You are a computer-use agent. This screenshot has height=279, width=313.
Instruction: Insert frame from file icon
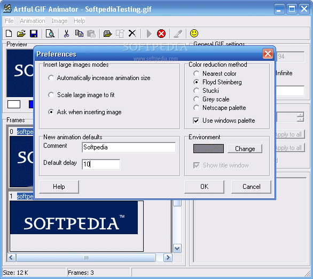107,34
